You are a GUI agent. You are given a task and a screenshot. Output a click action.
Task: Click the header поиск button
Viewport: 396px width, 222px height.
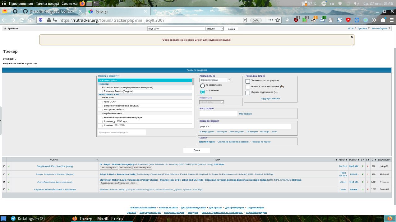coord(231,29)
